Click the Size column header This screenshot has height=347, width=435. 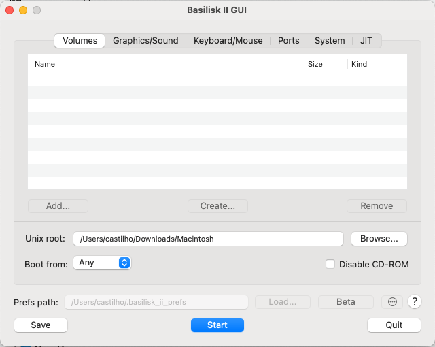click(325, 64)
